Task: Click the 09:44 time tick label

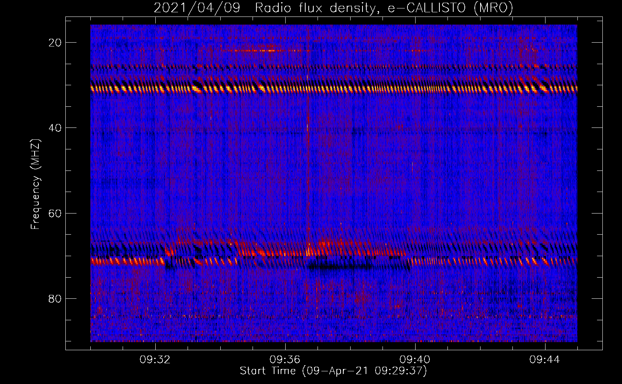Action: 545,360
